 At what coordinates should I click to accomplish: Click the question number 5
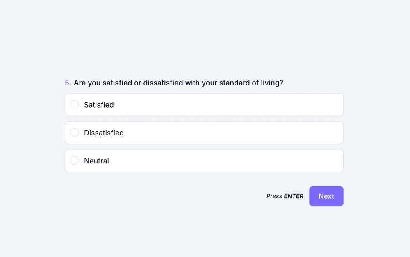67,83
